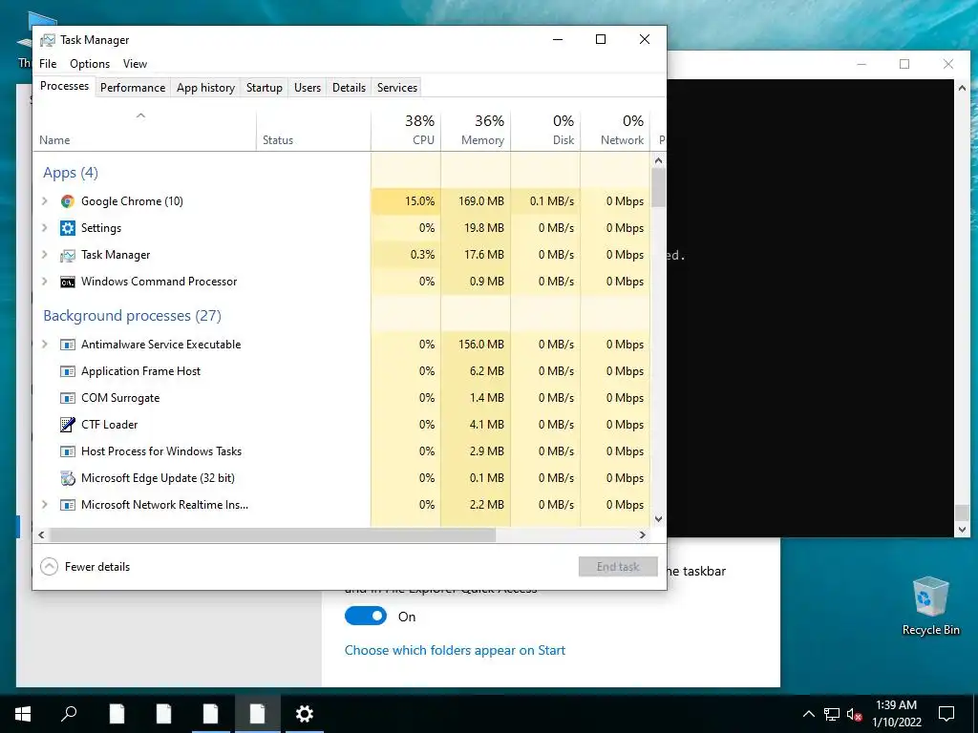The image size is (978, 733).
Task: Open the Recycle Bin on desktop
Action: (x=930, y=606)
